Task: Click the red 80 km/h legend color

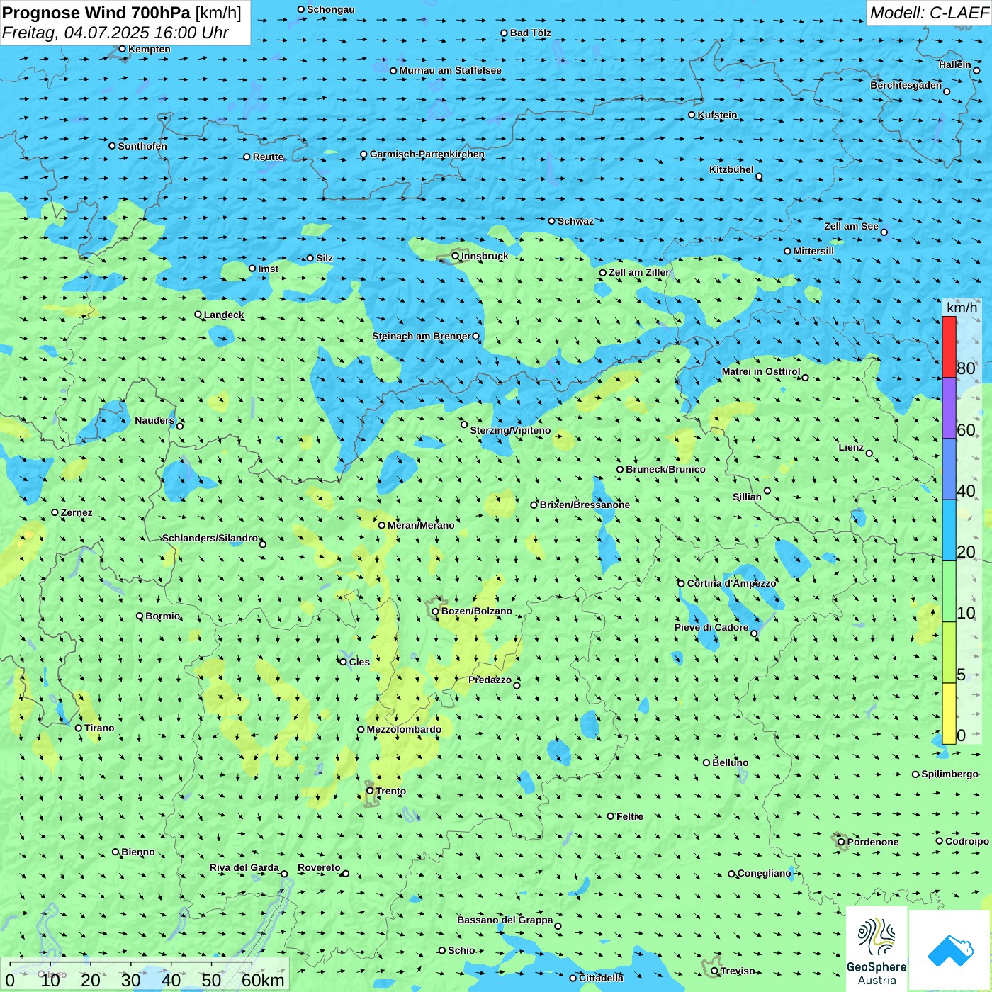Action: point(949,346)
